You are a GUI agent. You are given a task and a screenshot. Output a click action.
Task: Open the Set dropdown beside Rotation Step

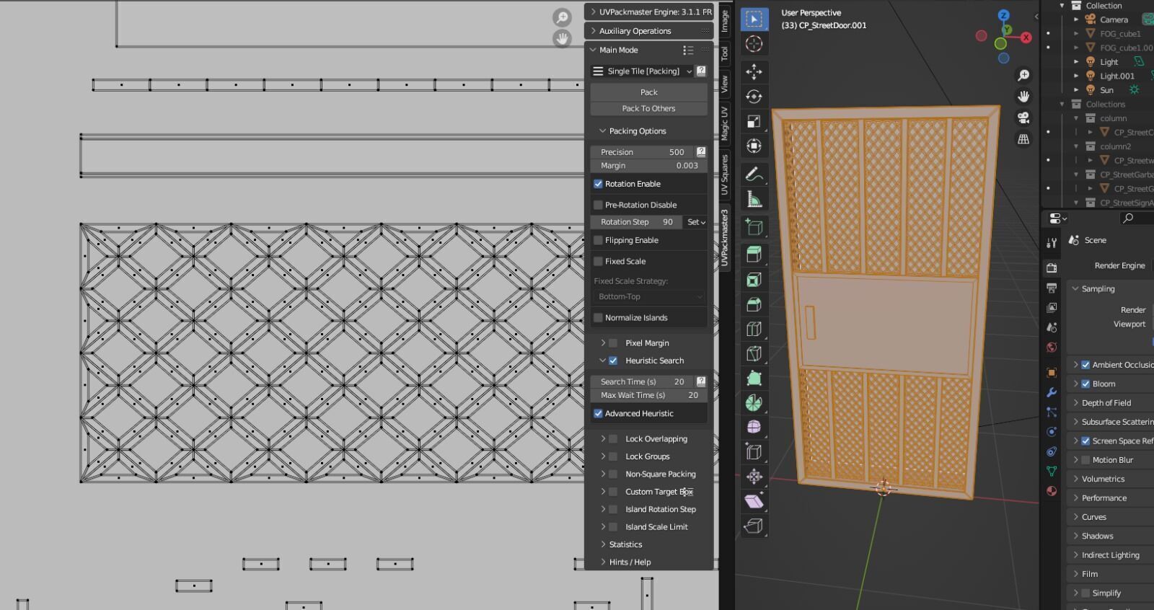pos(696,222)
